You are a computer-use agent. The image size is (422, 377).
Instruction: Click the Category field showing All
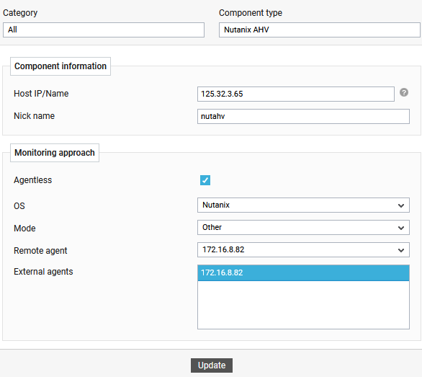[104, 30]
